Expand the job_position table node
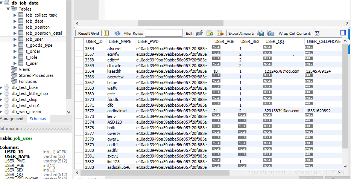 click(15, 27)
